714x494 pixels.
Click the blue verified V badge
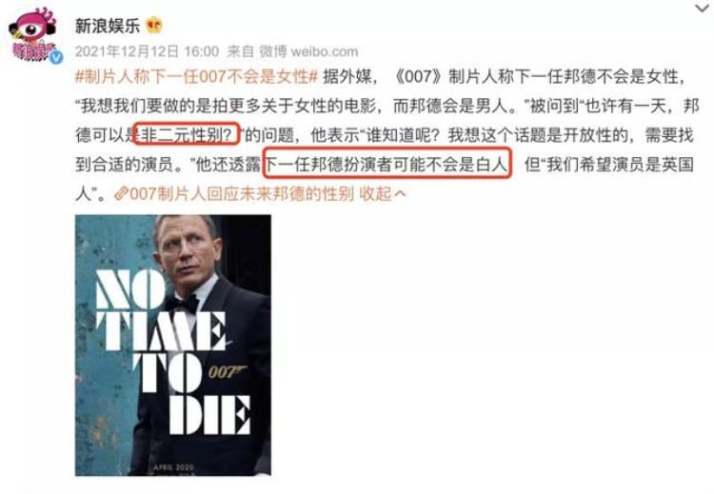click(56, 57)
